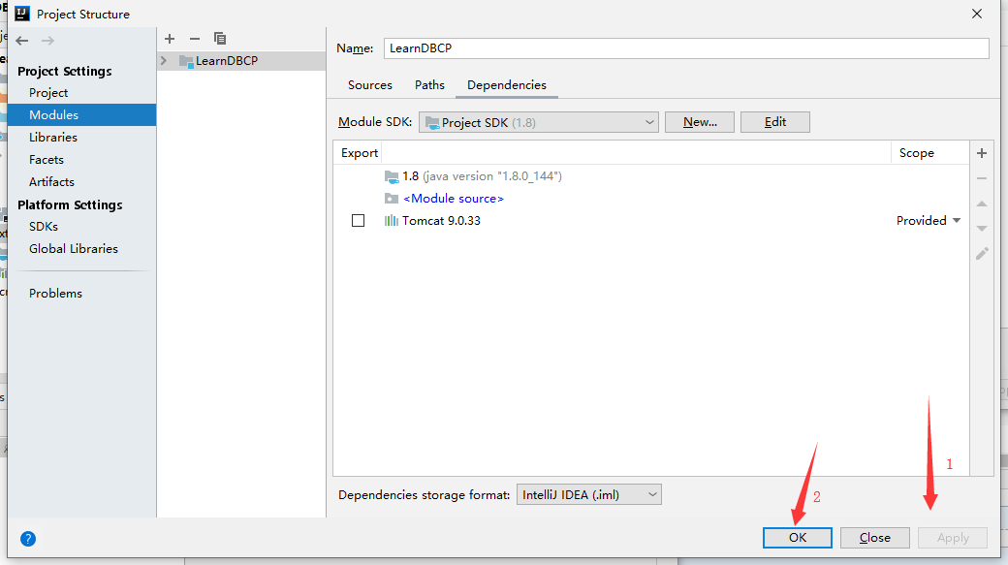Open SDKs platform settings
Viewport: 1008px width, 565px height.
(43, 226)
